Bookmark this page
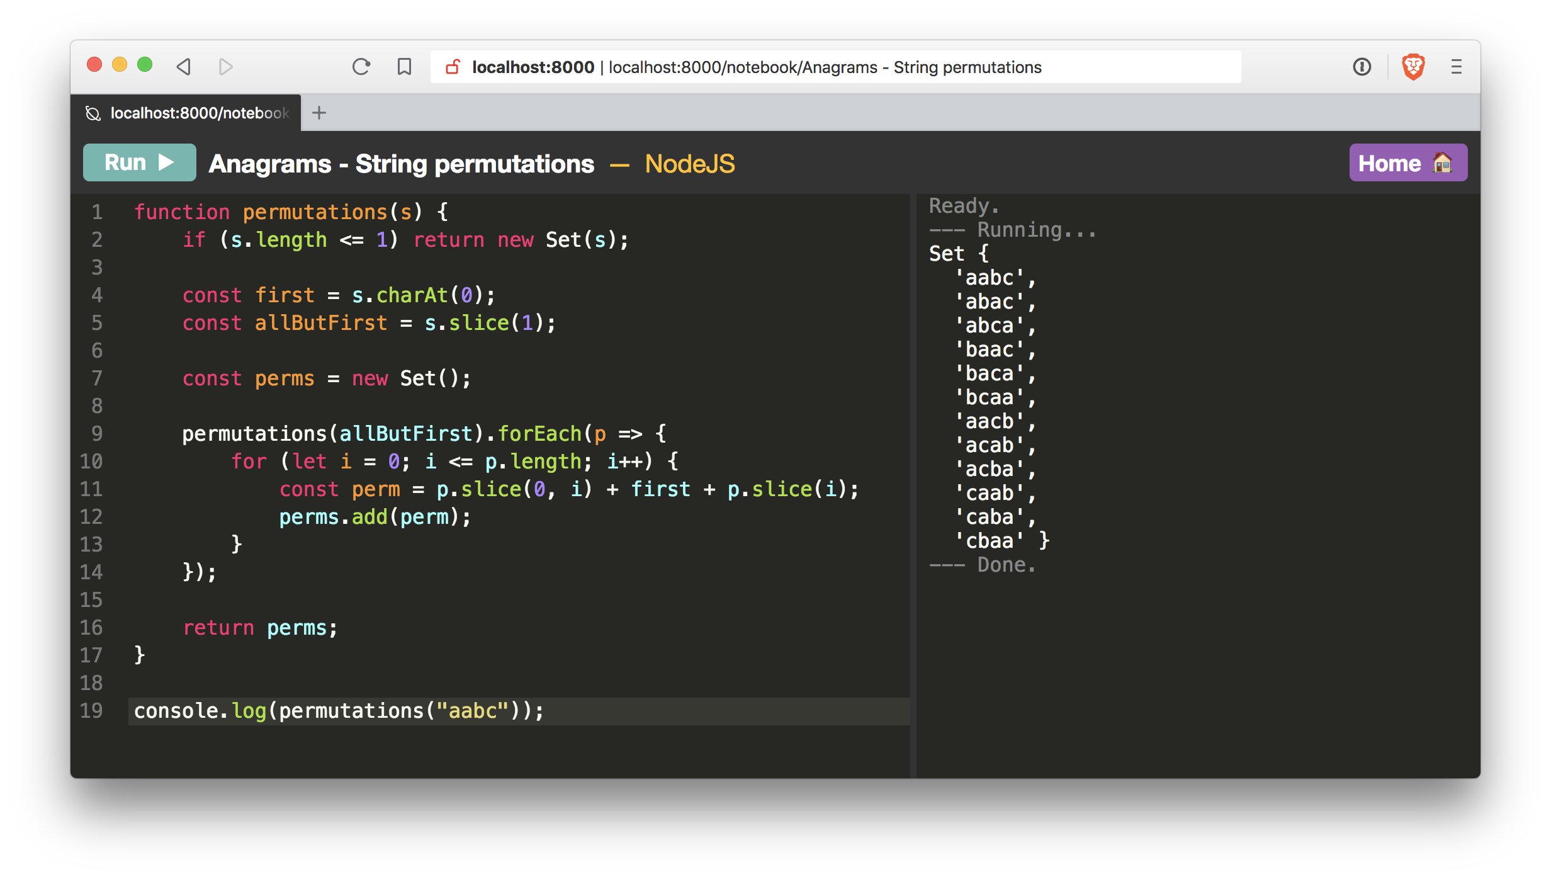The width and height of the screenshot is (1551, 879). coord(403,66)
